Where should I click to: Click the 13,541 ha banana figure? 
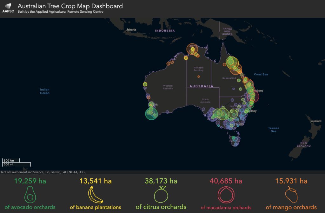pos(96,181)
